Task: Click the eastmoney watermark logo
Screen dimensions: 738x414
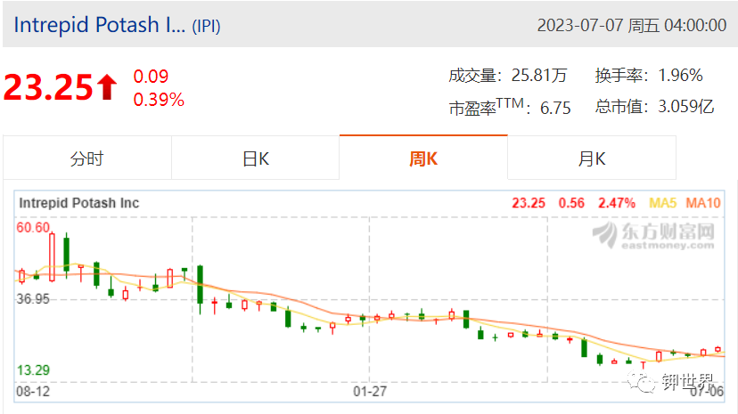Action: point(653,235)
